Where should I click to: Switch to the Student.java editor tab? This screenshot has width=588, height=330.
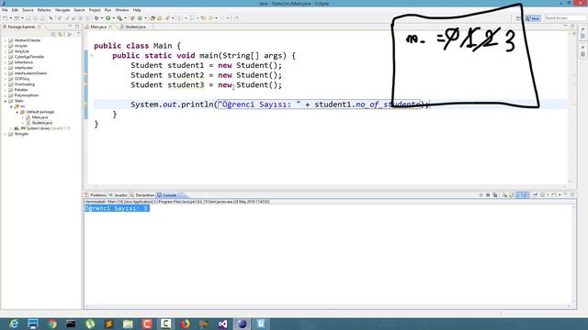pyautogui.click(x=135, y=27)
